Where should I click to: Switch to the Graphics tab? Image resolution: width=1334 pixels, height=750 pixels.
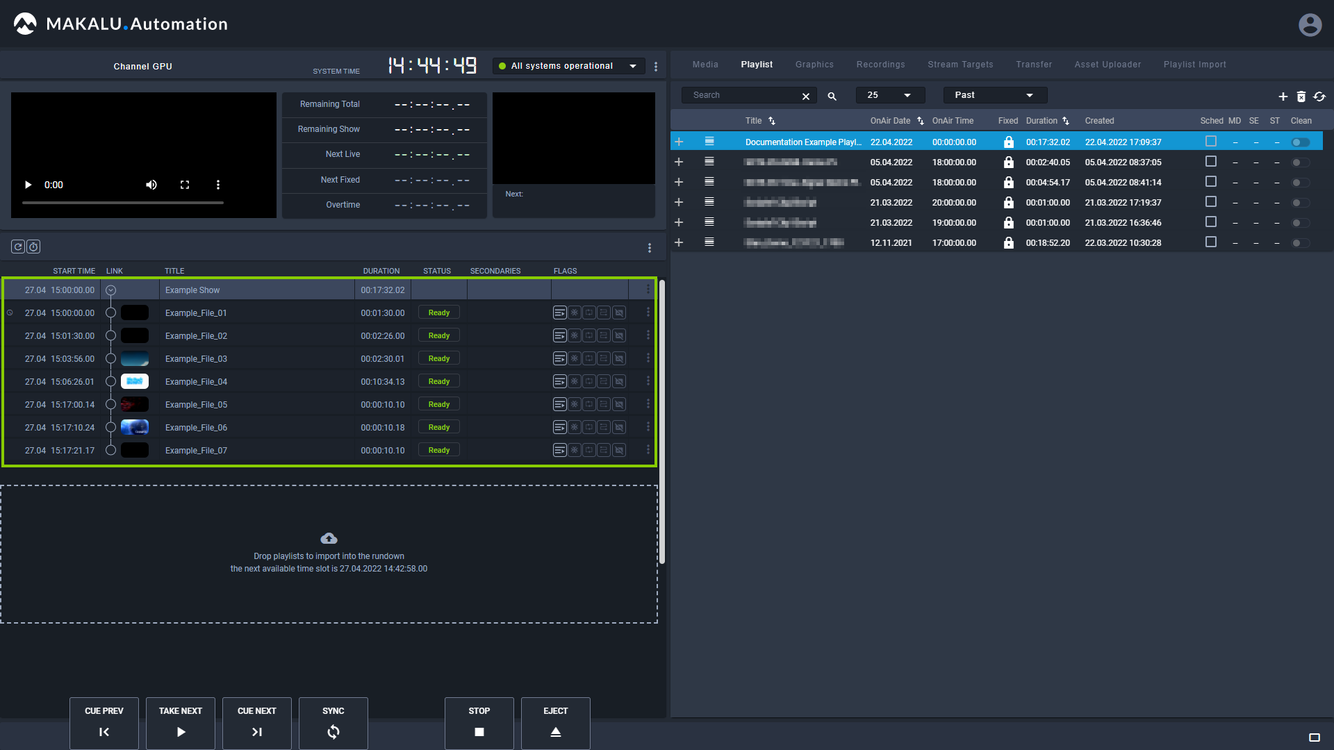click(x=814, y=65)
